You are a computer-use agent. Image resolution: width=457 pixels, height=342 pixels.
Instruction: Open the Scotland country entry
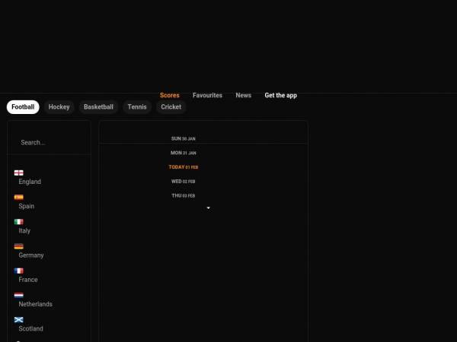[x=30, y=328]
